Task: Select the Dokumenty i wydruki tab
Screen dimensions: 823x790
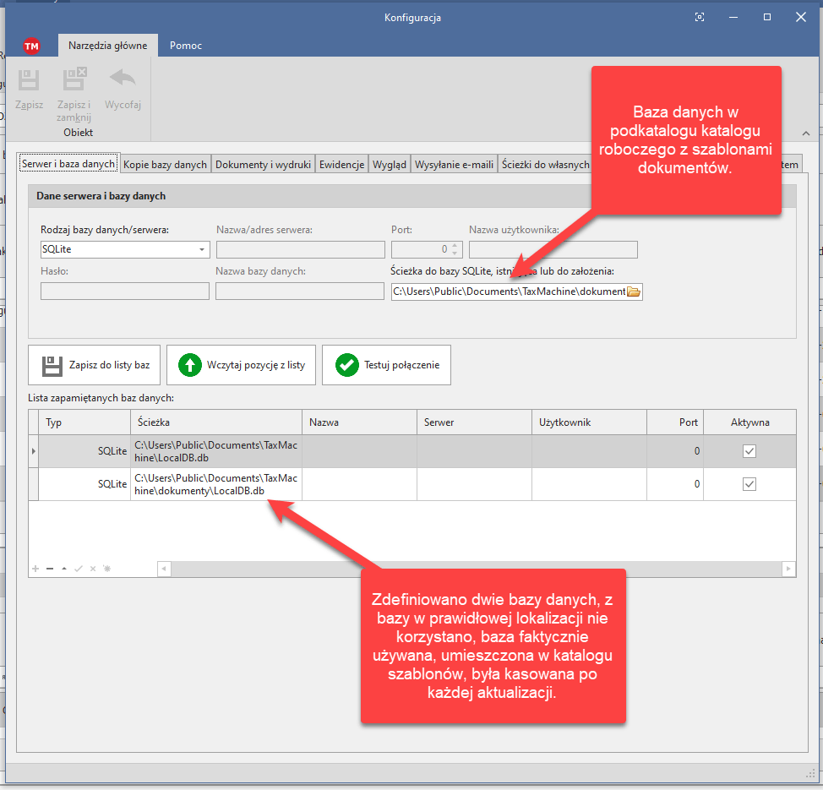Action: point(263,165)
